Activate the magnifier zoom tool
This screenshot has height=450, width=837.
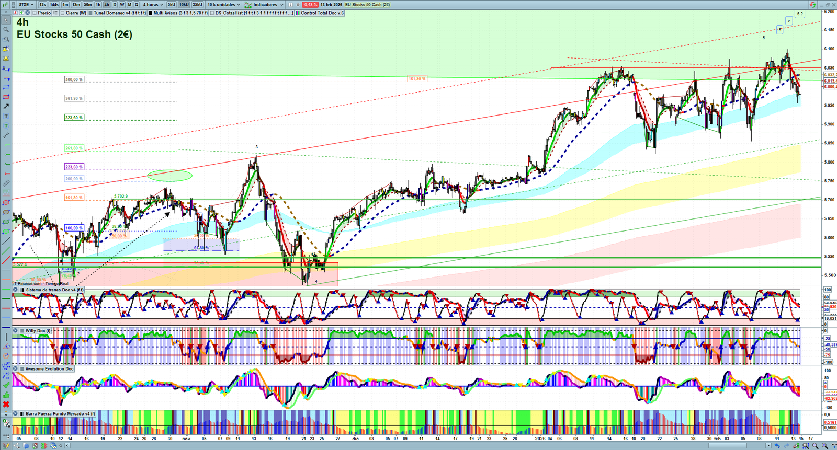6,30
